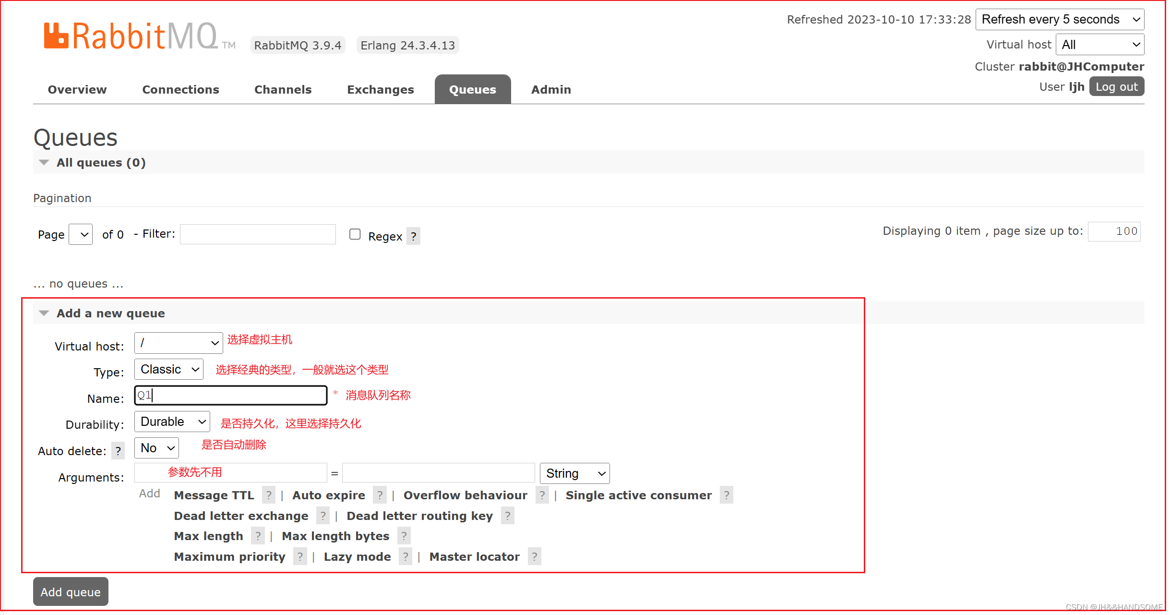The width and height of the screenshot is (1170, 615).
Task: Click the queue Name input field
Action: pos(230,395)
